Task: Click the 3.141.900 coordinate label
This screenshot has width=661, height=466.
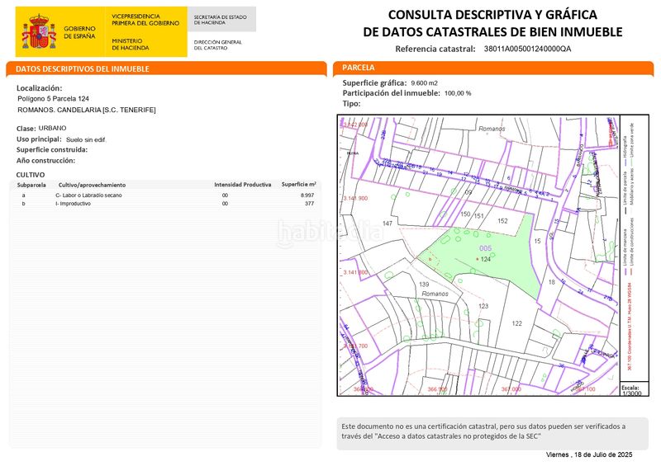Action: pyautogui.click(x=355, y=198)
